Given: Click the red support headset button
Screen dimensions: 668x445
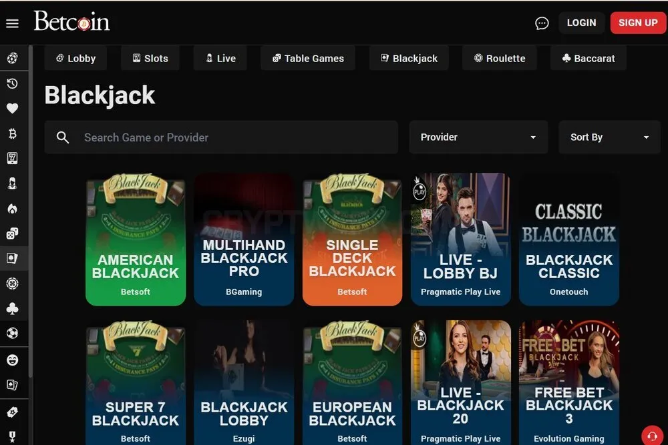Looking at the screenshot, I should [x=652, y=436].
